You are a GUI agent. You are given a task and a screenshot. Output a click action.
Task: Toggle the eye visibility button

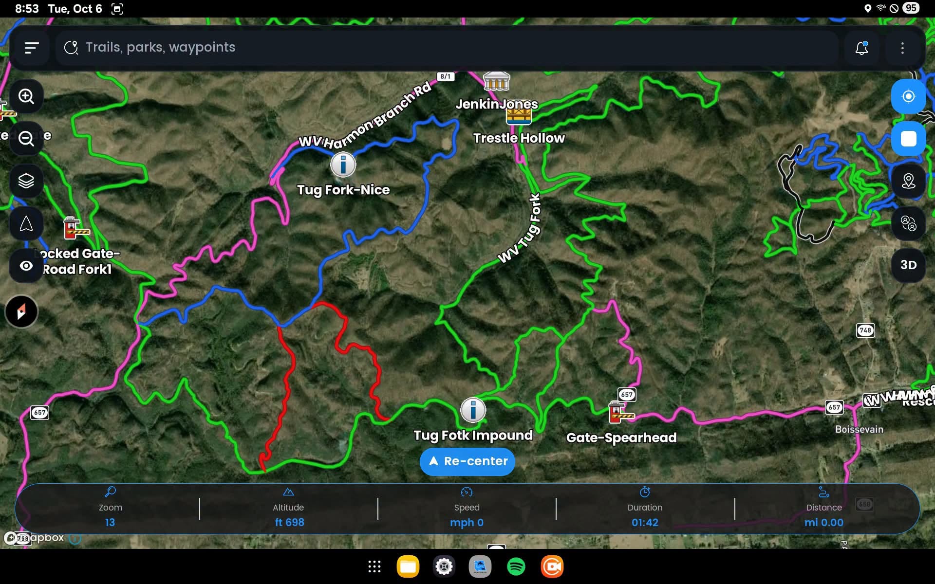coord(26,266)
